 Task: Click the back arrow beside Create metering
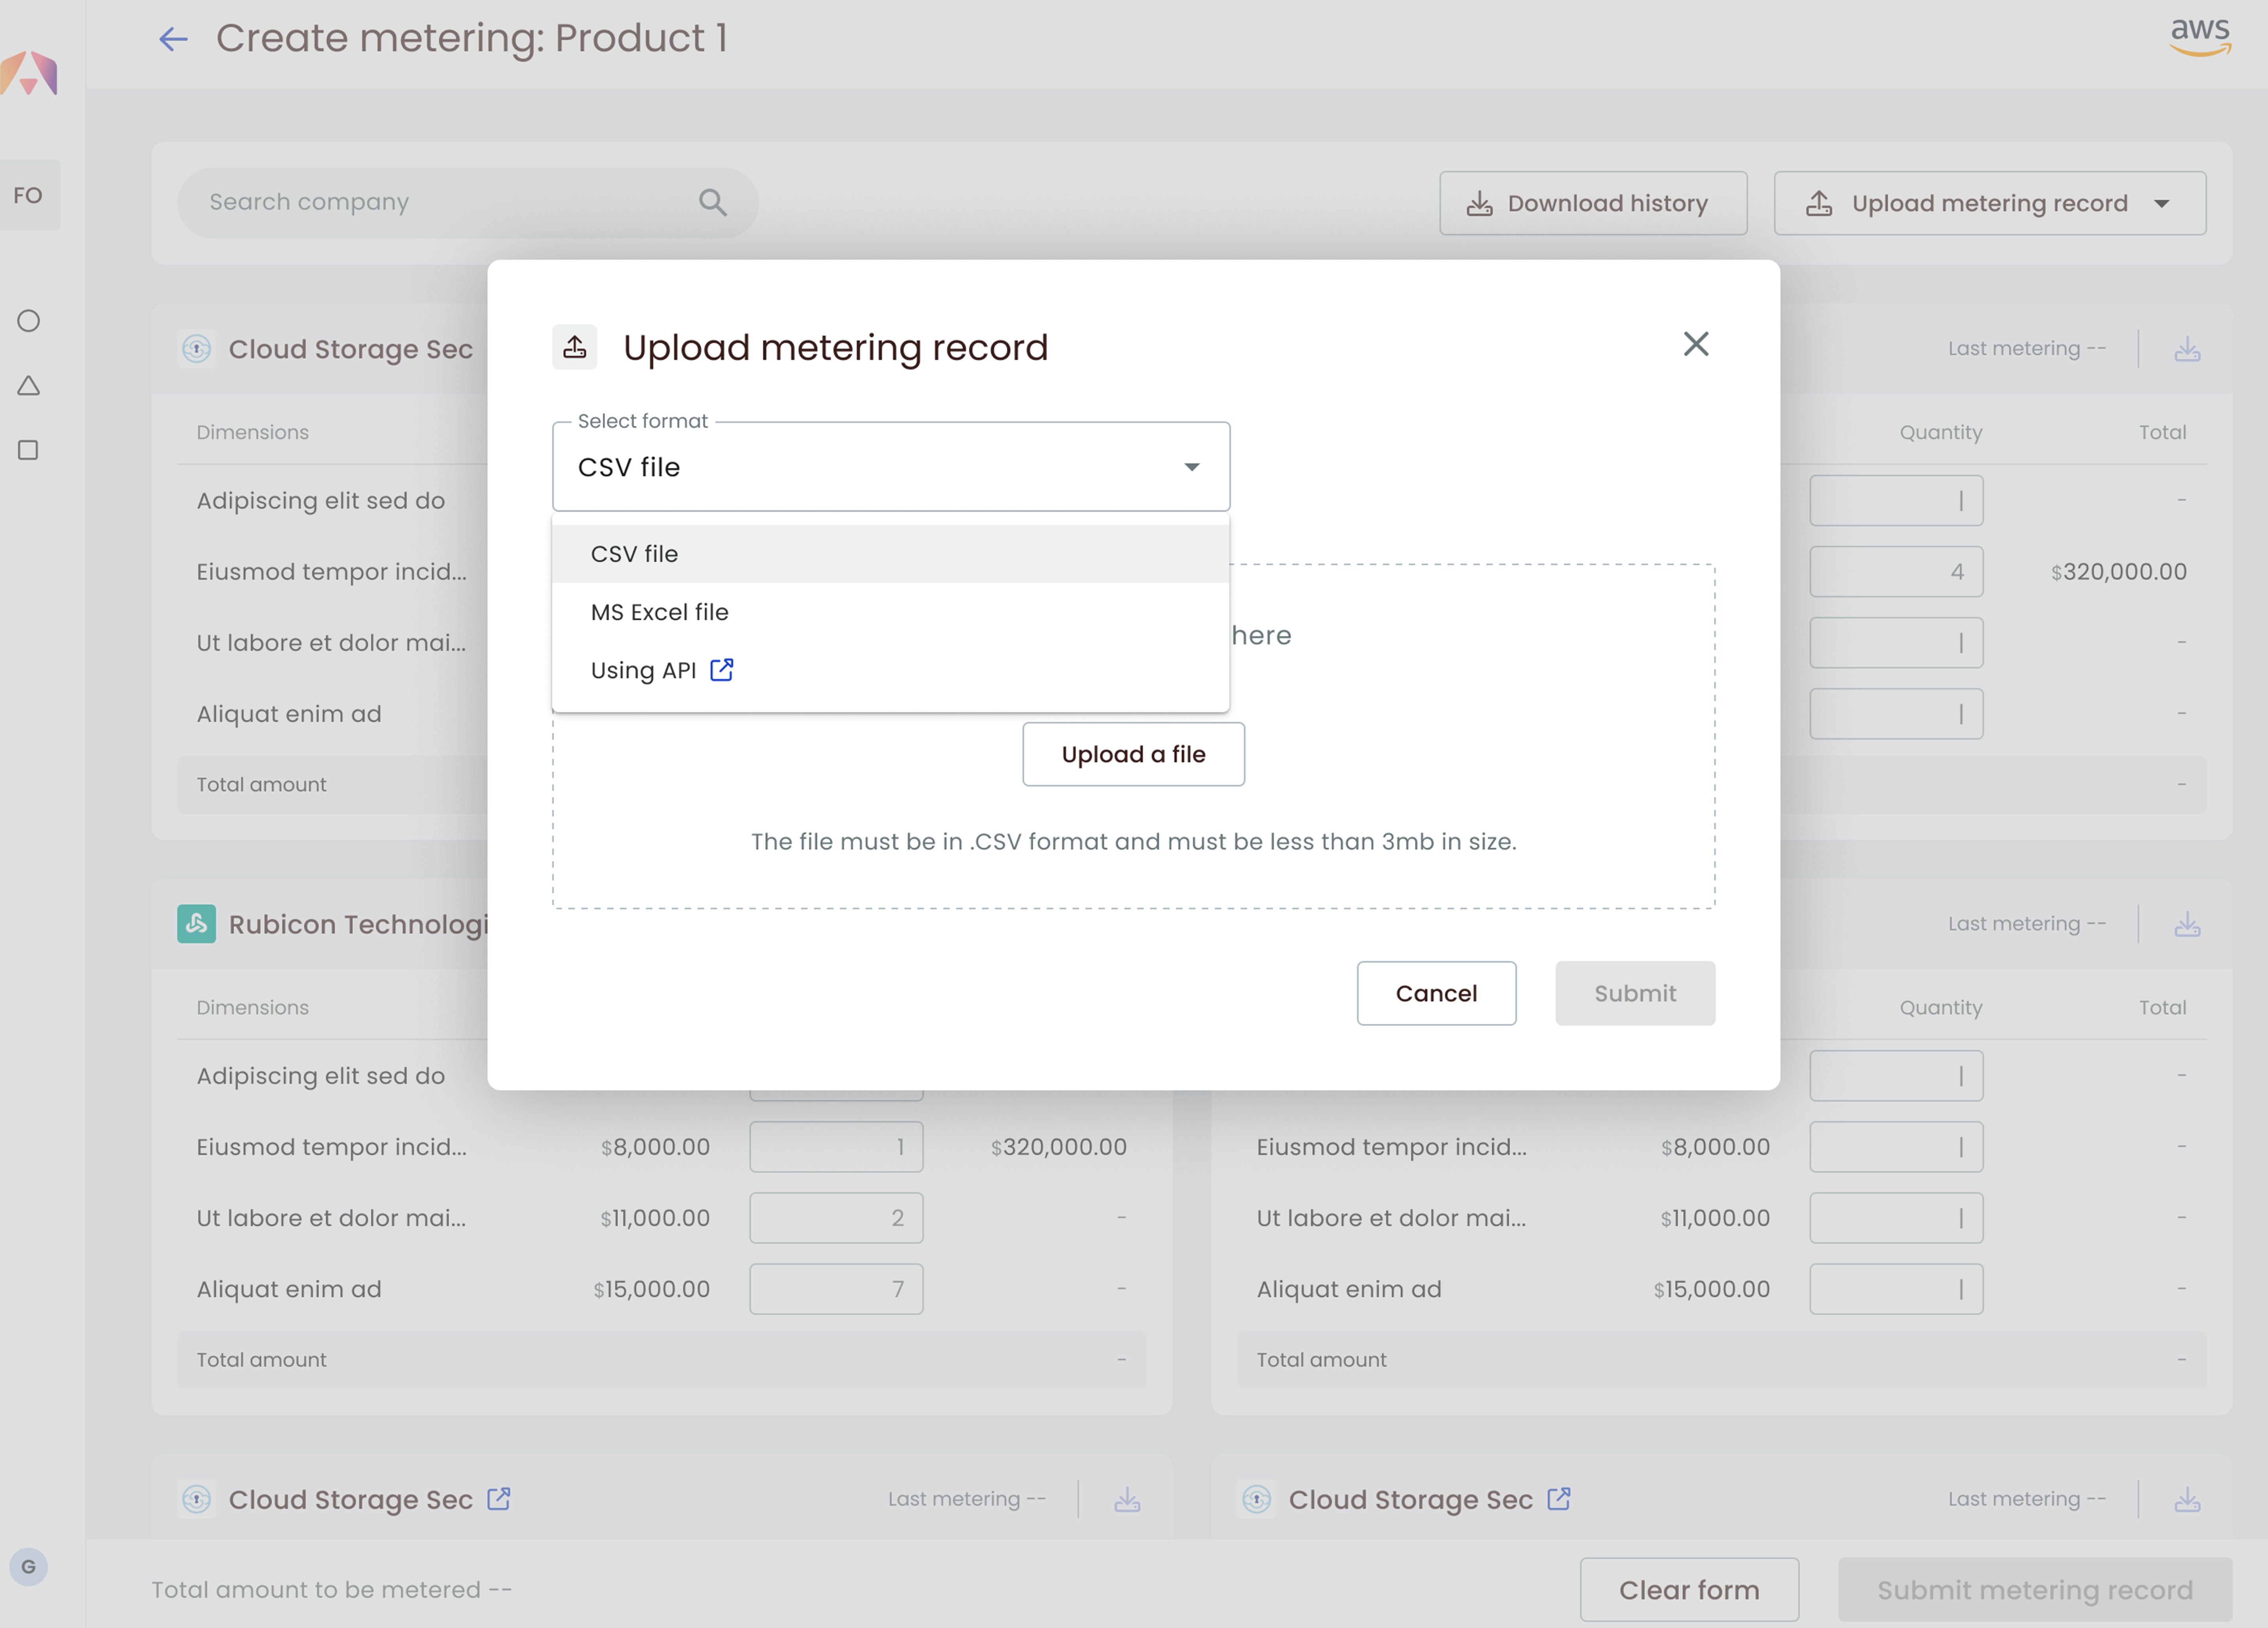pyautogui.click(x=173, y=39)
